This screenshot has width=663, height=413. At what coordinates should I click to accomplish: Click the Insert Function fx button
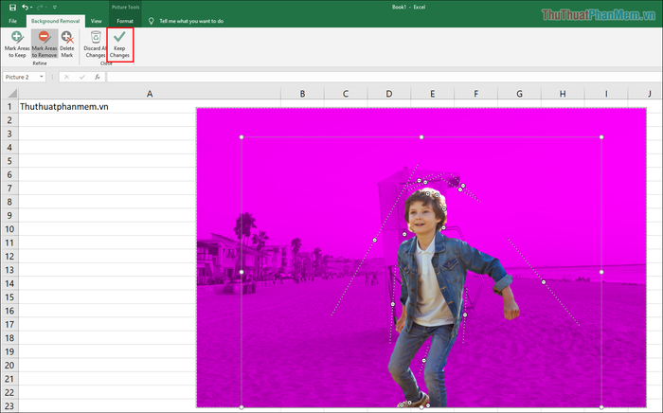tap(98, 77)
